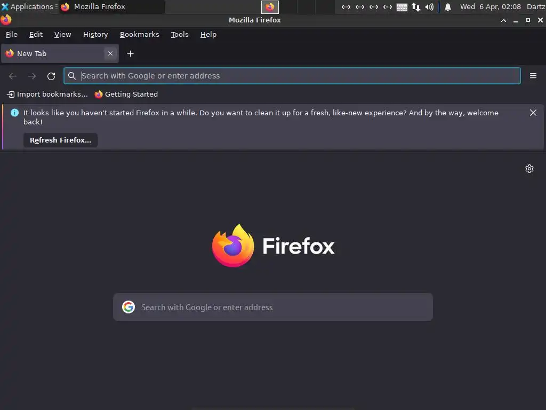The width and height of the screenshot is (546, 410).
Task: Open the File menu
Action: [x=12, y=35]
